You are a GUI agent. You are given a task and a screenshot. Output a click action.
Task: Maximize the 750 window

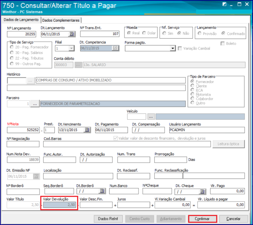[x=240, y=4]
